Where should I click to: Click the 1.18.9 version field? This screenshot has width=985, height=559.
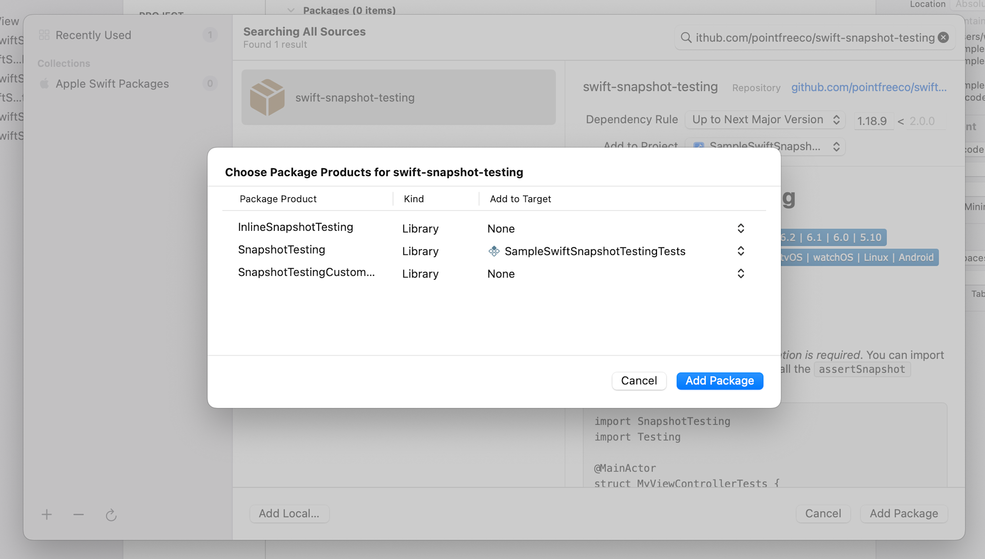pos(873,121)
